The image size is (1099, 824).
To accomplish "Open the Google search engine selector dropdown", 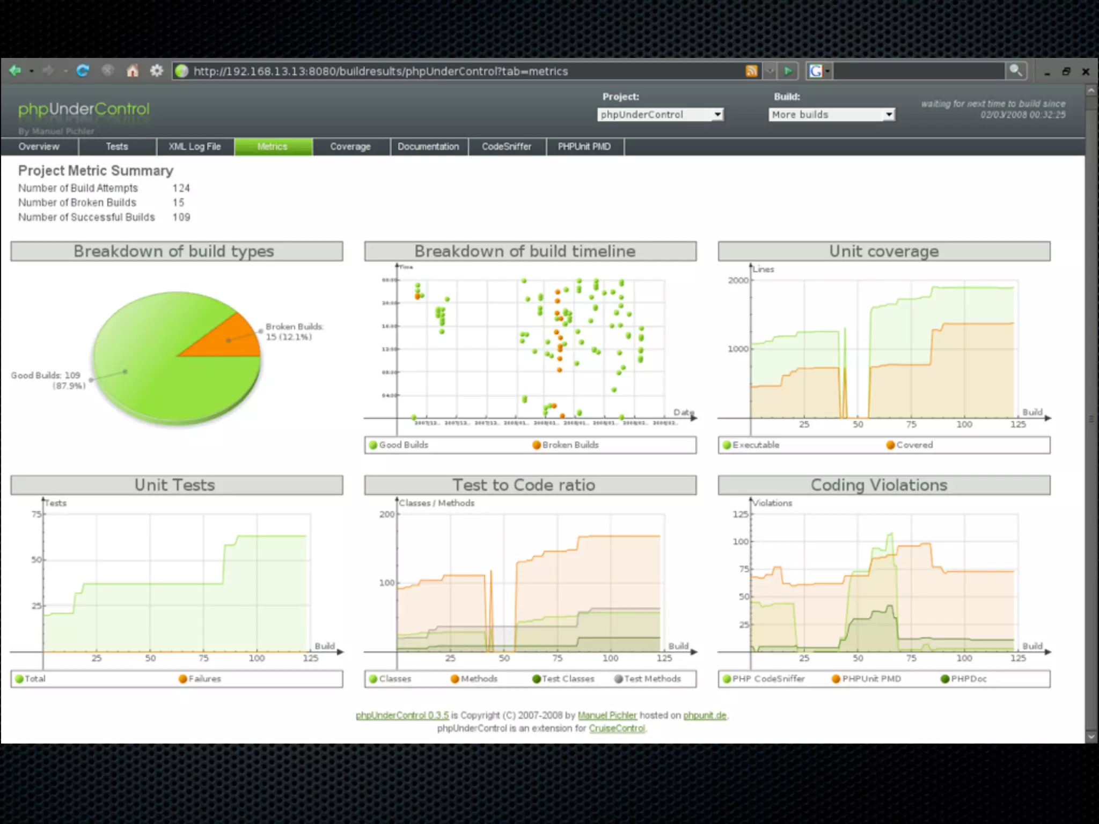I will pyautogui.click(x=819, y=71).
